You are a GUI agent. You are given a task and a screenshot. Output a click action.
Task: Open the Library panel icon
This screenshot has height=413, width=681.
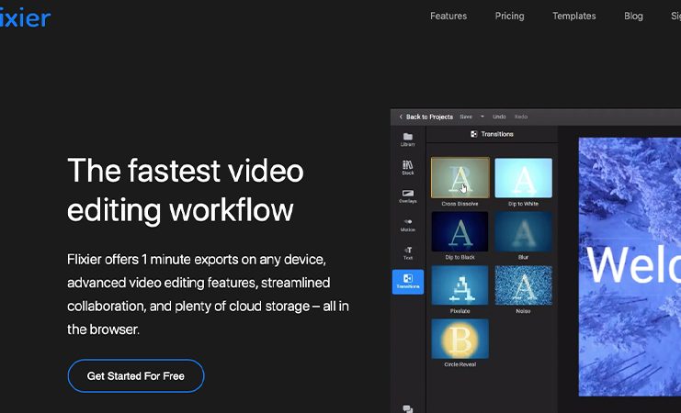(408, 140)
